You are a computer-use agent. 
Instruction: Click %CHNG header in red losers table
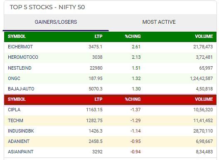click(133, 99)
